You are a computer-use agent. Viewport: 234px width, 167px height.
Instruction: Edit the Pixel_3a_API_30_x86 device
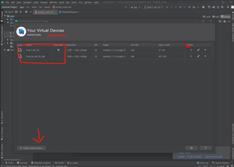click(x=198, y=56)
